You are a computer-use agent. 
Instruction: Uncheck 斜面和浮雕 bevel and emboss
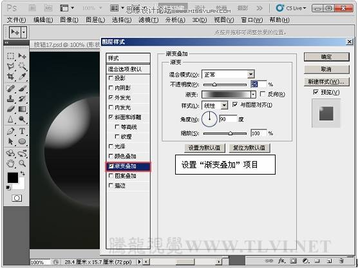pyautogui.click(x=111, y=117)
